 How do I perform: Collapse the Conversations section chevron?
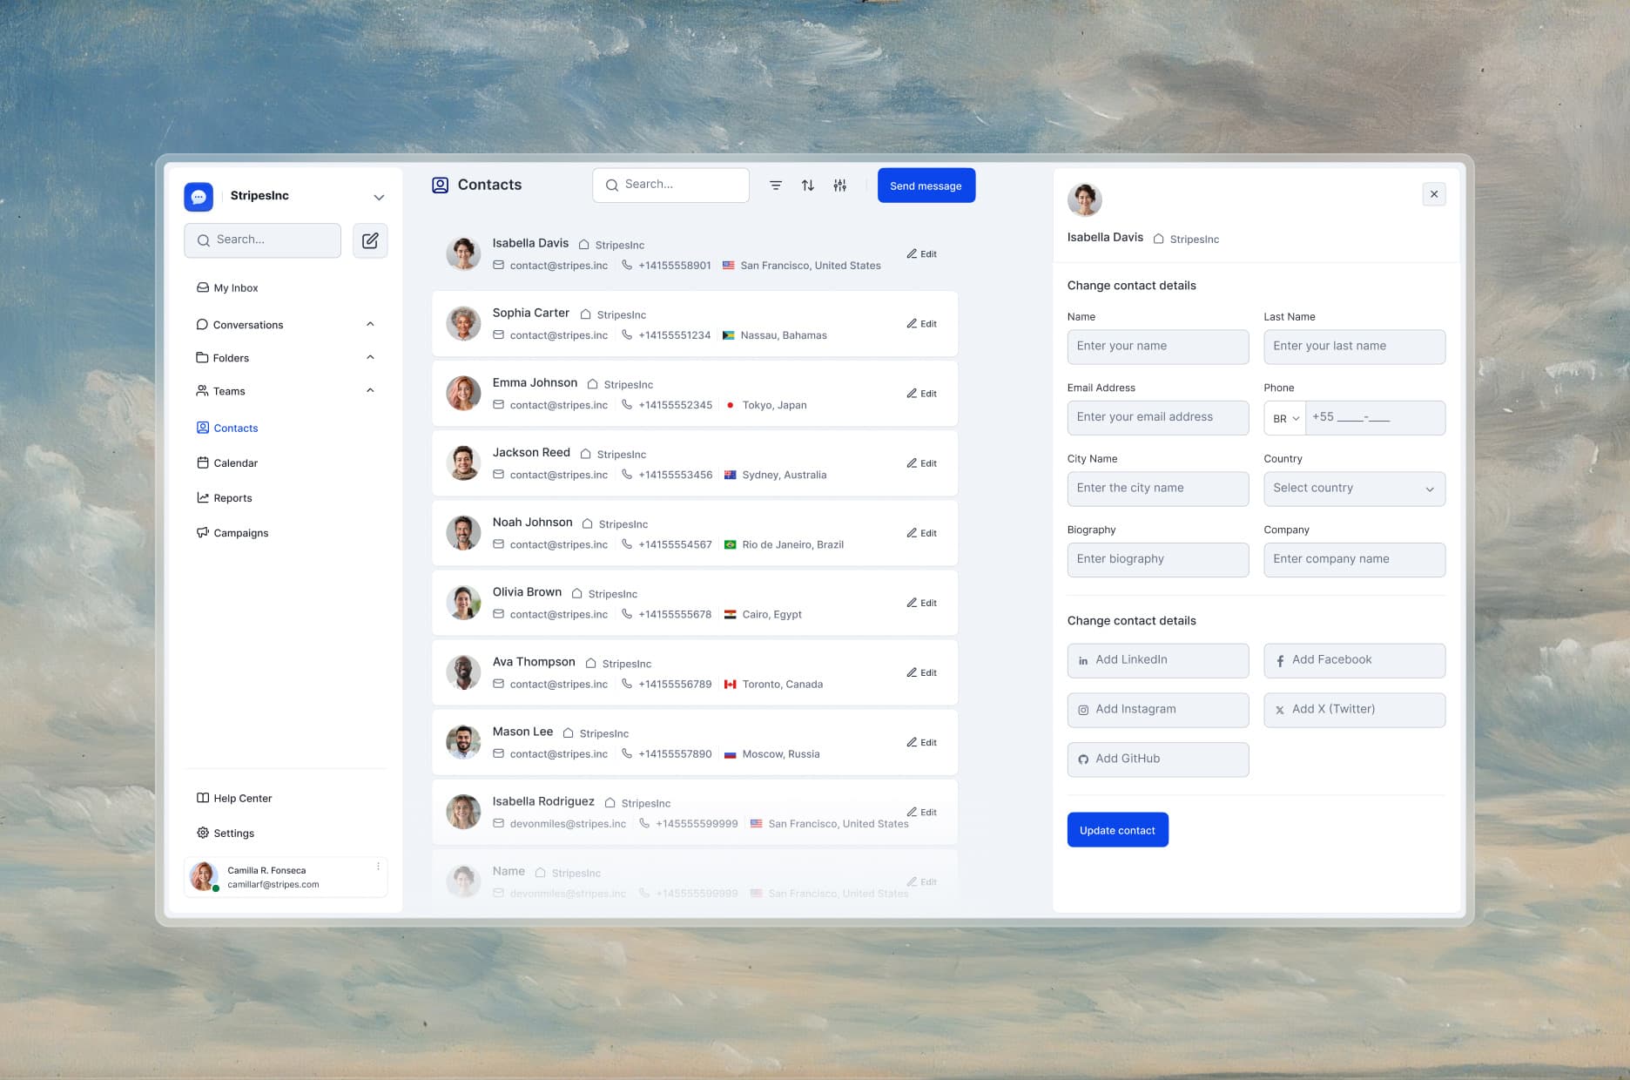click(x=370, y=324)
